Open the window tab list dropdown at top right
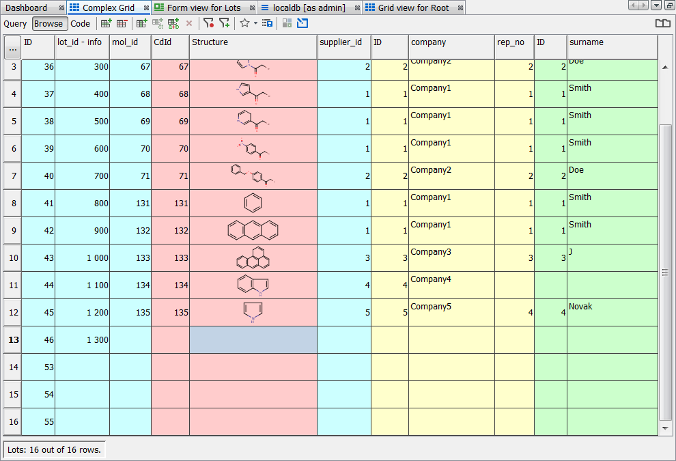 658,5
